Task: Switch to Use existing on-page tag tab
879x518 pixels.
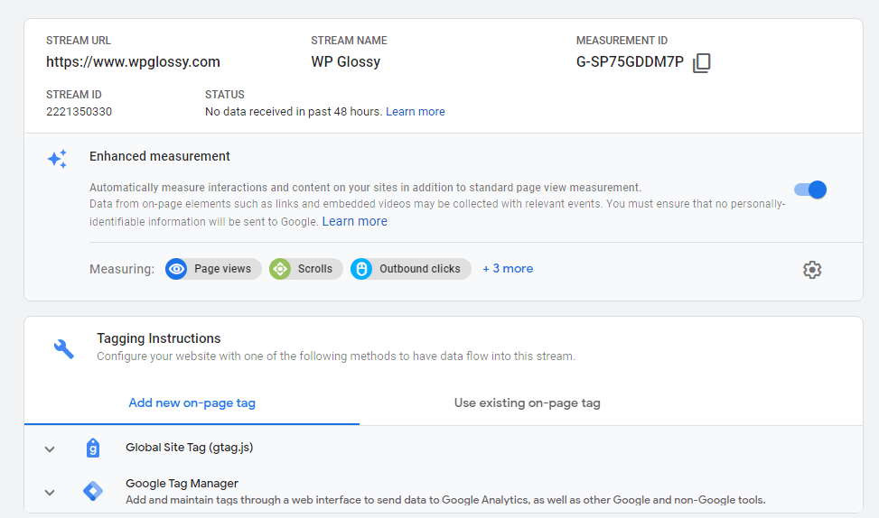Action: [527, 403]
